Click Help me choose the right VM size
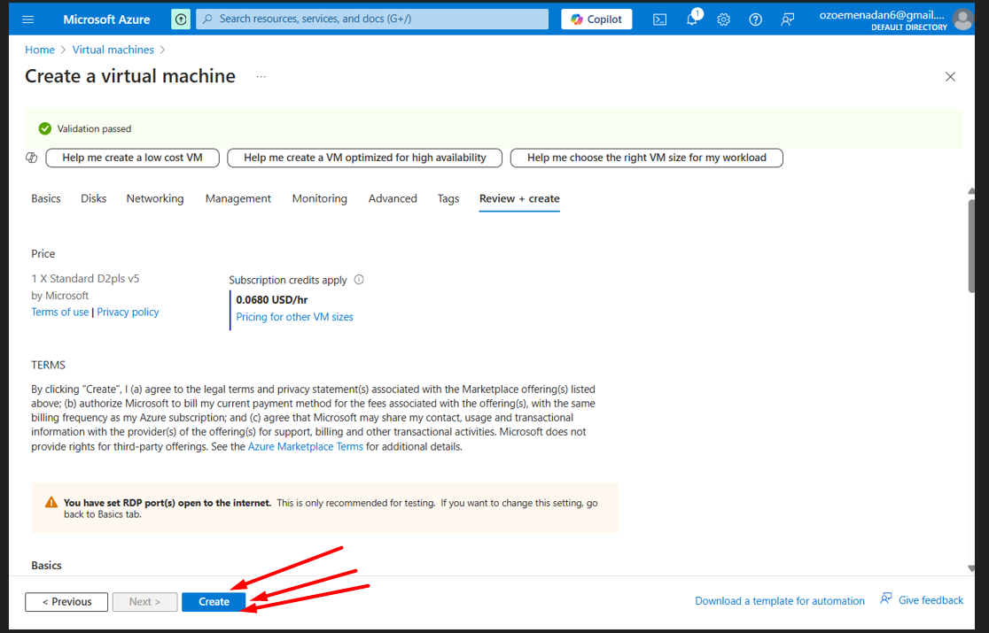Screen dimensions: 989x633 [647, 158]
